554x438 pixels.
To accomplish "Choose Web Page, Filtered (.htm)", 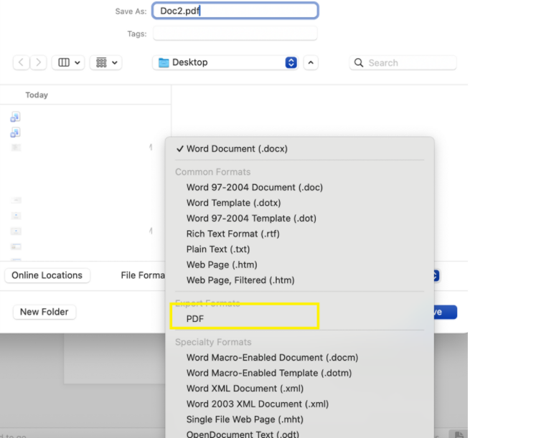I will click(300, 280).
